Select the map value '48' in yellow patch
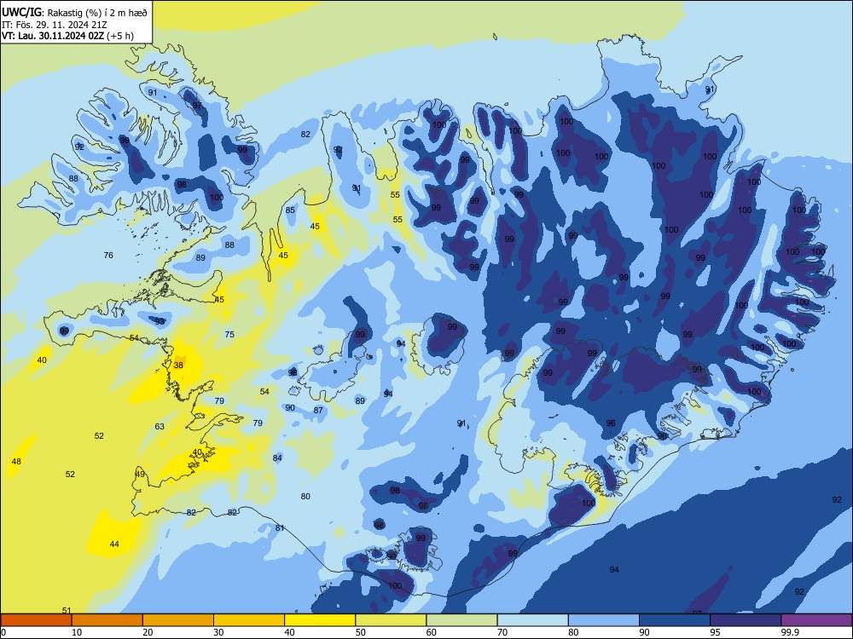 [x=16, y=461]
